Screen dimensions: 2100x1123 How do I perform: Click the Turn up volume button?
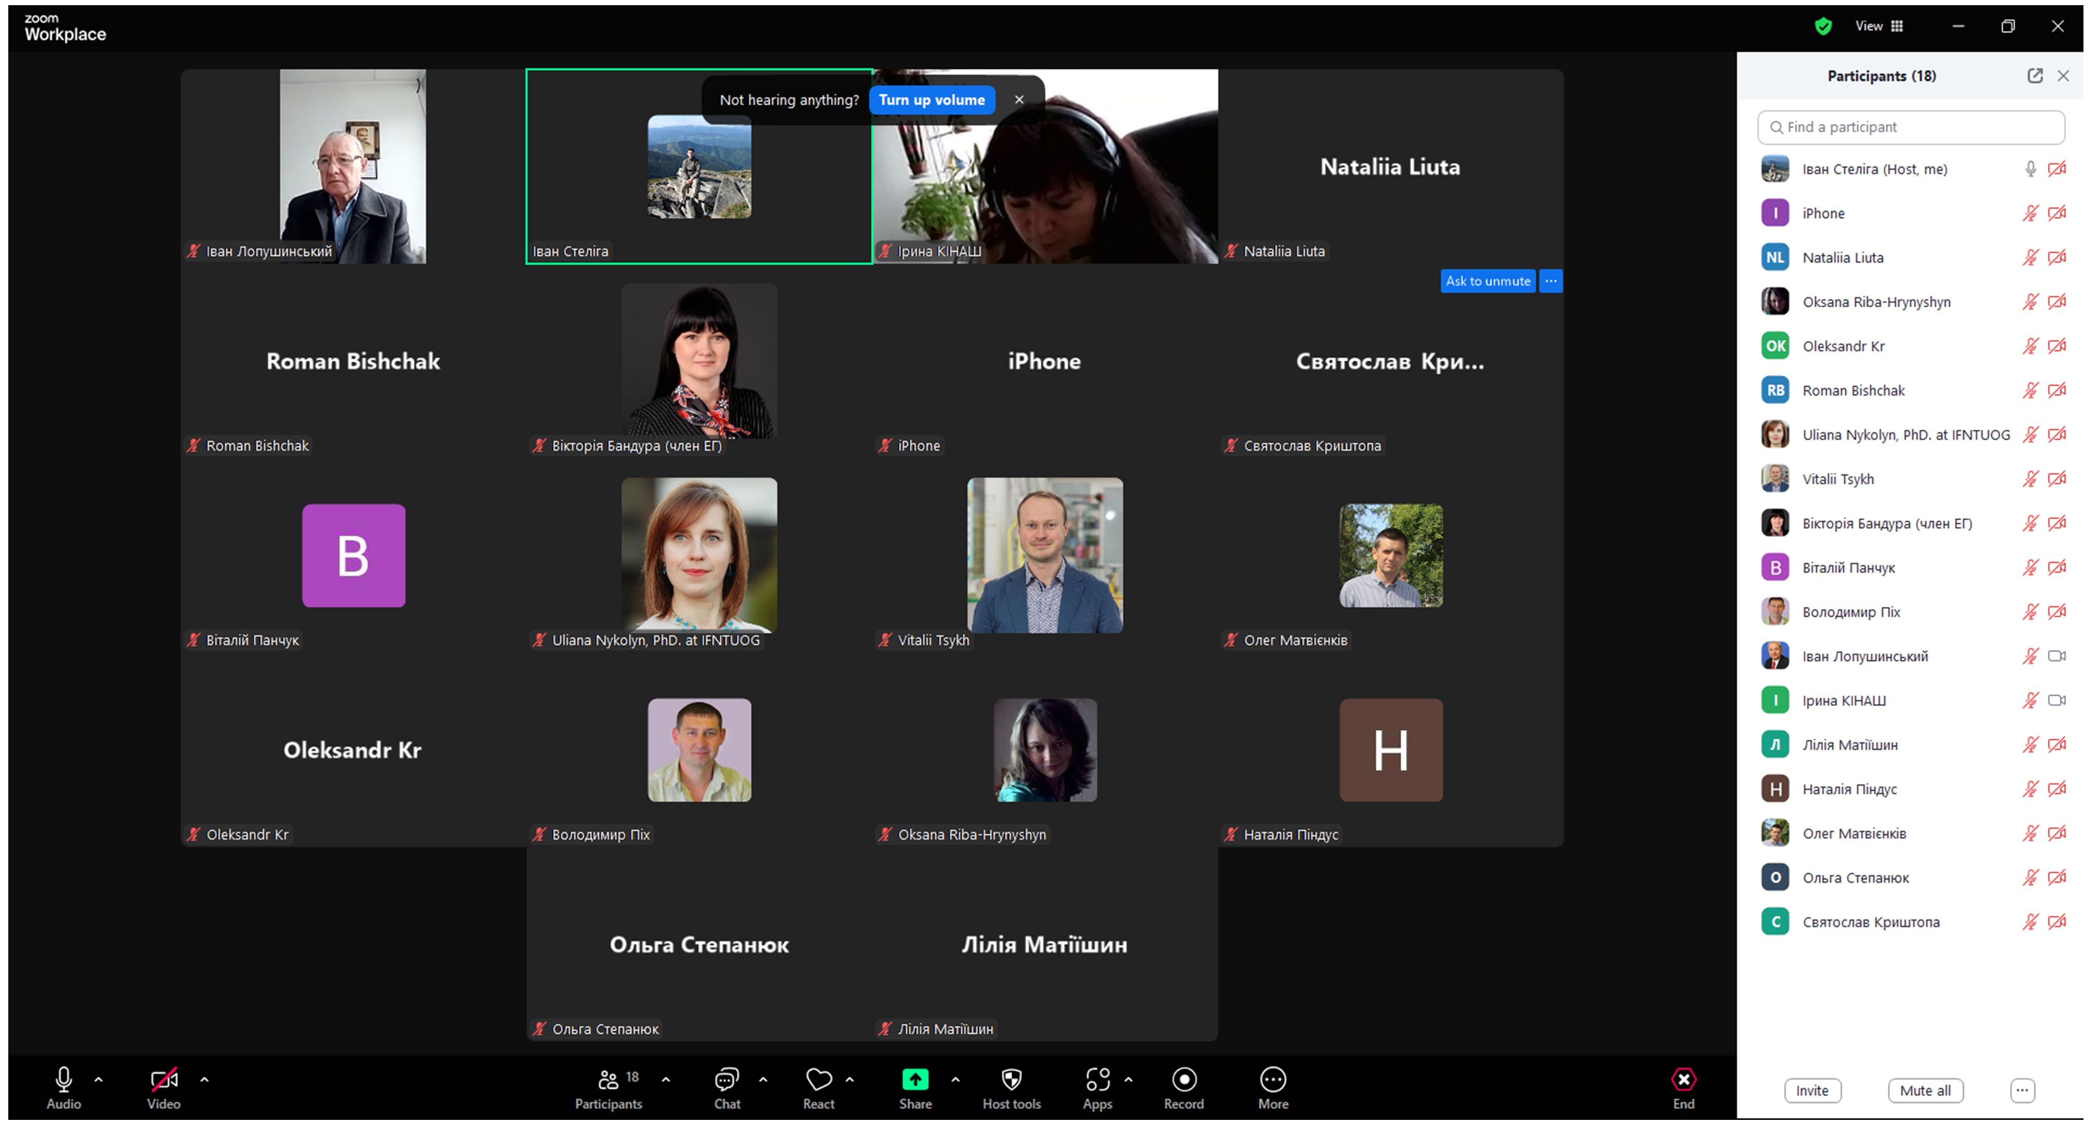click(932, 99)
